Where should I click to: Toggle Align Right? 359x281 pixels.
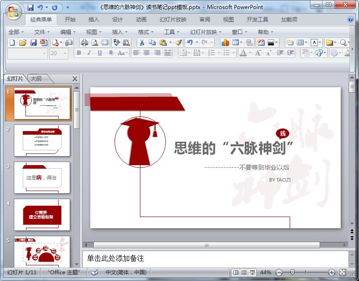(157, 53)
